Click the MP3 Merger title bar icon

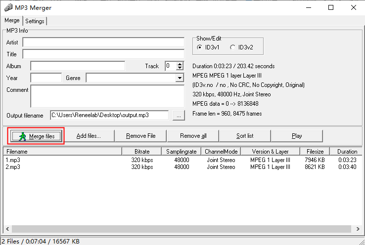pyautogui.click(x=8, y=7)
